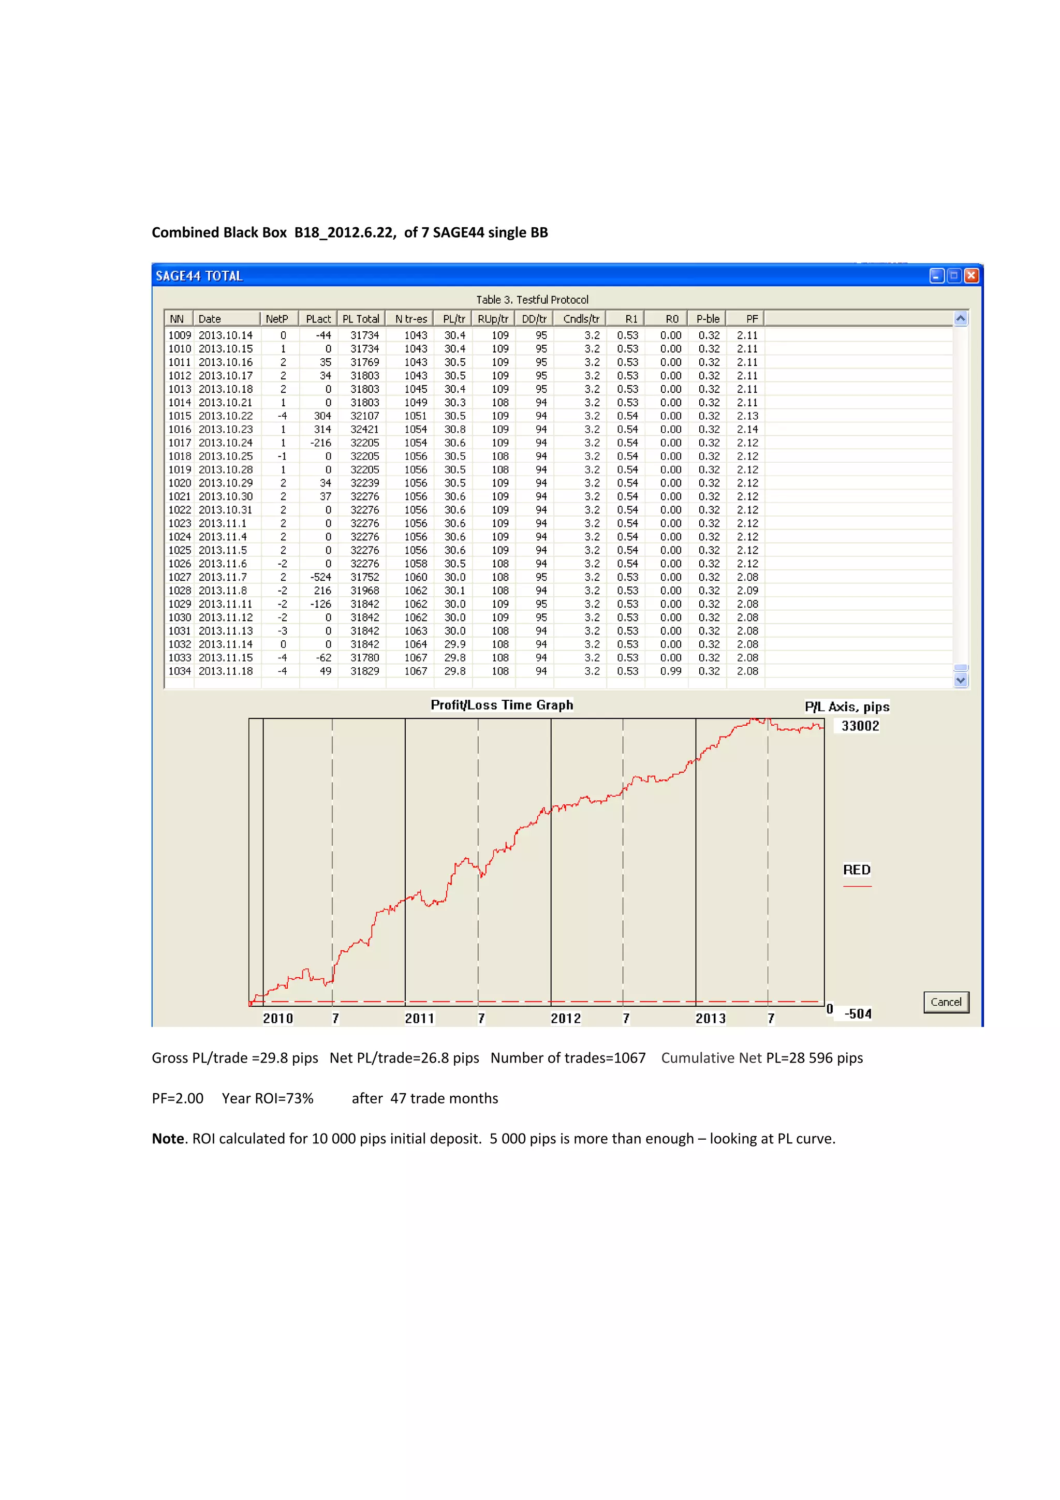Screen dimensions: 1060x1500
Task: Select table row 1009 dated 2013.10.14
Action: 225,335
